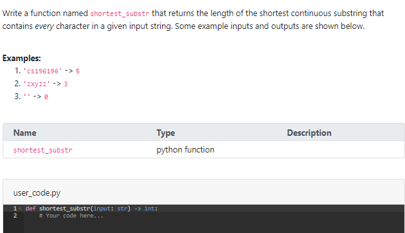Click the '# Your code here...' comment line

pyautogui.click(x=71, y=216)
